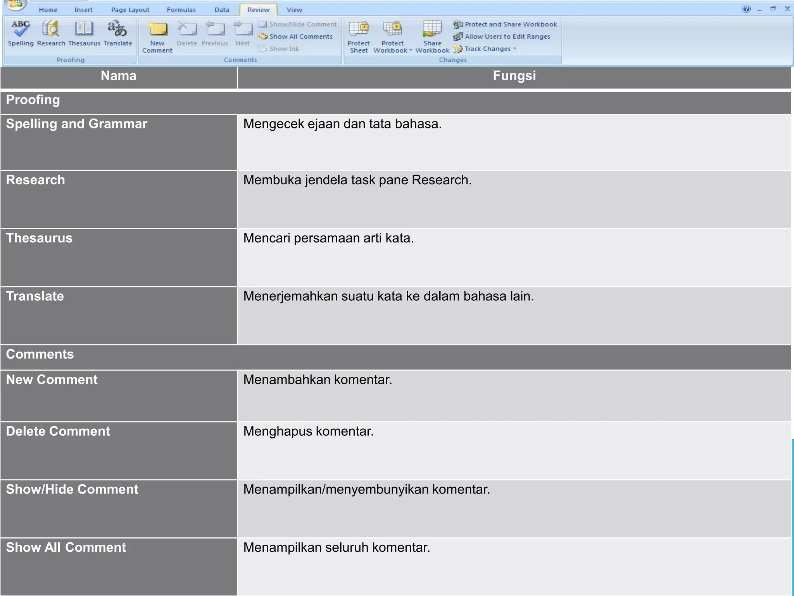Toggle Show Ink
Image resolution: width=794 pixels, height=596 pixels.
point(279,49)
